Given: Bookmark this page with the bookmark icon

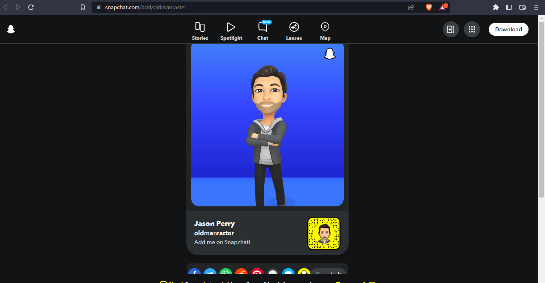Looking at the screenshot, I should (83, 7).
